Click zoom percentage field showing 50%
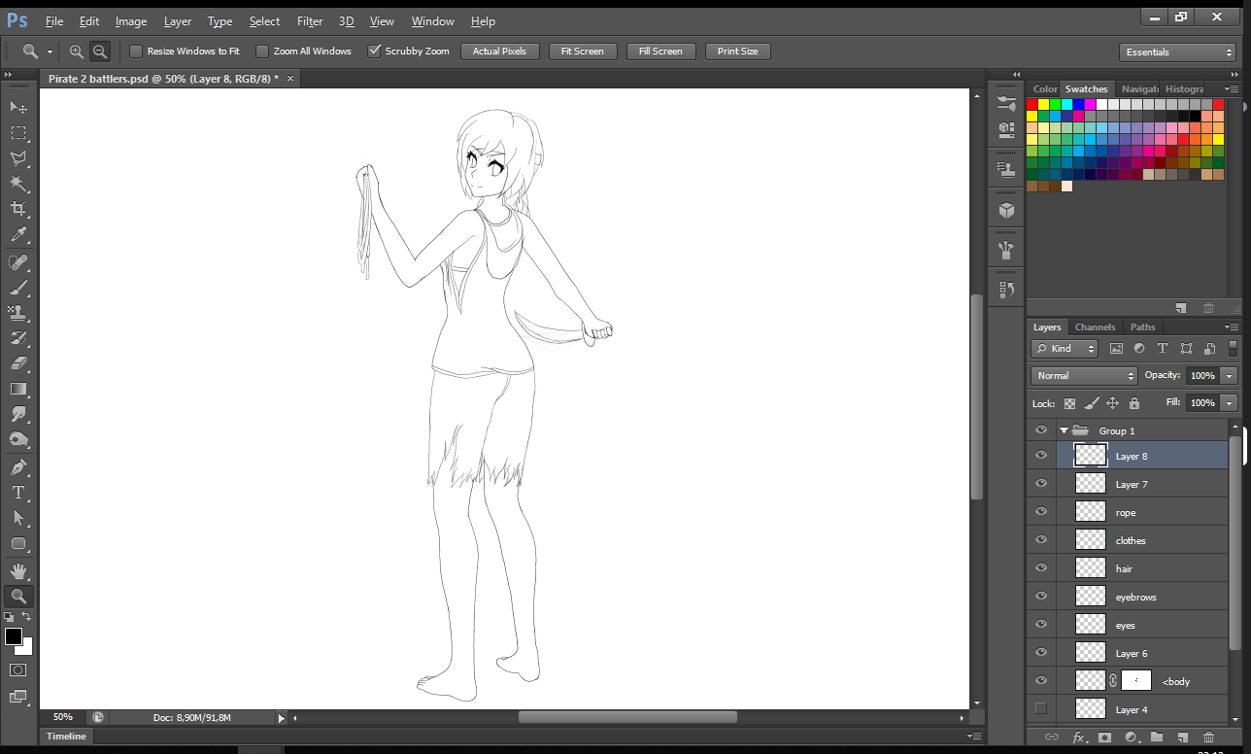The width and height of the screenshot is (1251, 754). [63, 717]
